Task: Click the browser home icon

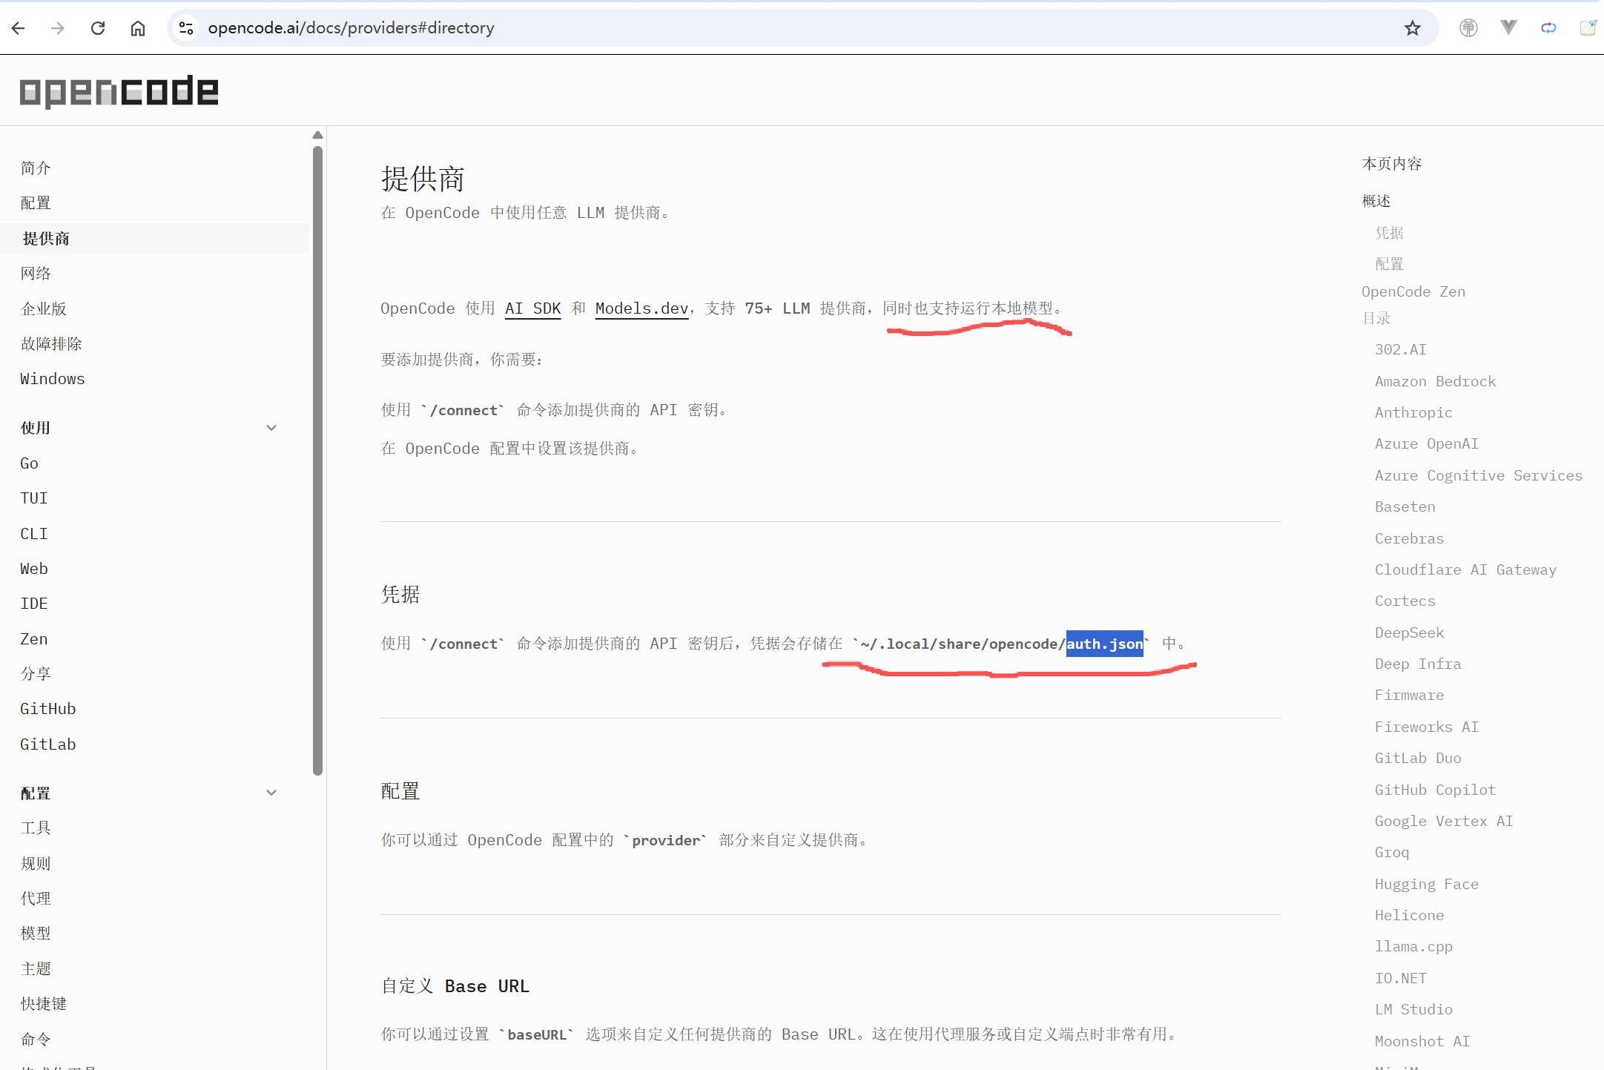Action: tap(138, 27)
